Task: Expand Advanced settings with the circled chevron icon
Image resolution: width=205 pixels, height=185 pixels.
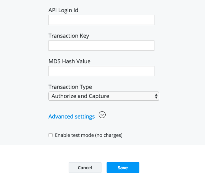Action: click(x=102, y=115)
